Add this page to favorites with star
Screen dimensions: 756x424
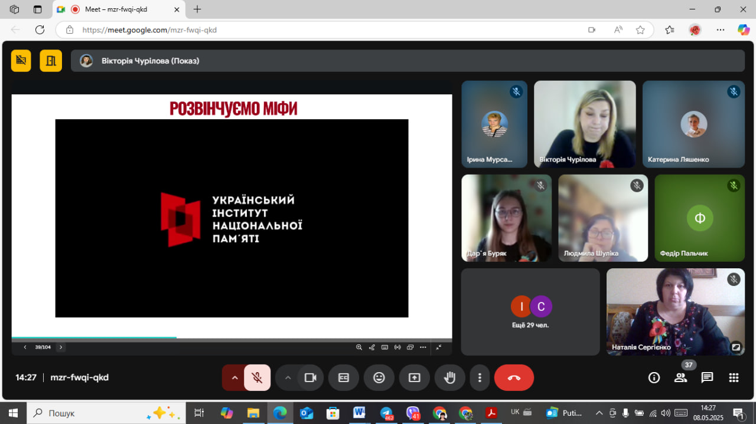point(640,29)
